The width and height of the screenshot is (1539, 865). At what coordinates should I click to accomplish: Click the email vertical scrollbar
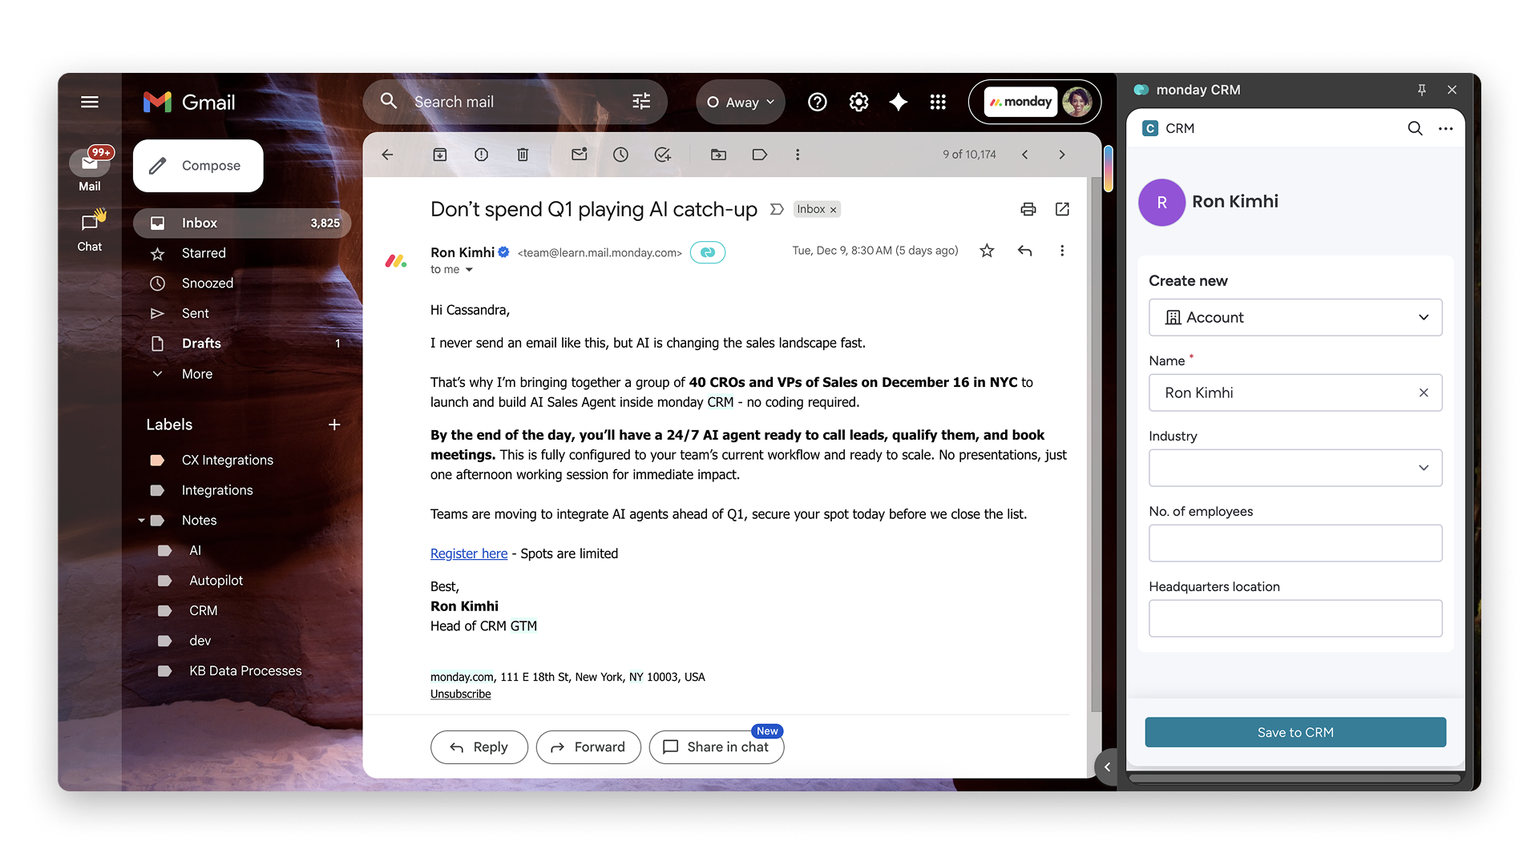click(x=1095, y=445)
